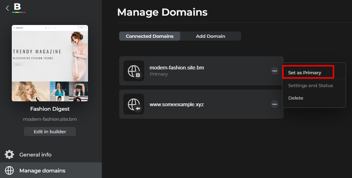Open the Fashion Digest site thumbnail
The image size is (352, 178).
[x=50, y=63]
